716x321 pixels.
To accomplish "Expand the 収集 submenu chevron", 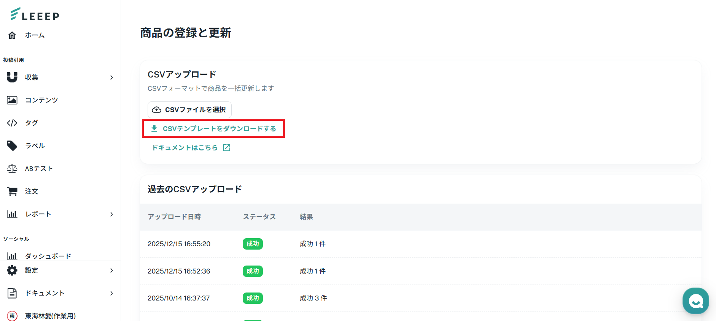I will tap(111, 77).
